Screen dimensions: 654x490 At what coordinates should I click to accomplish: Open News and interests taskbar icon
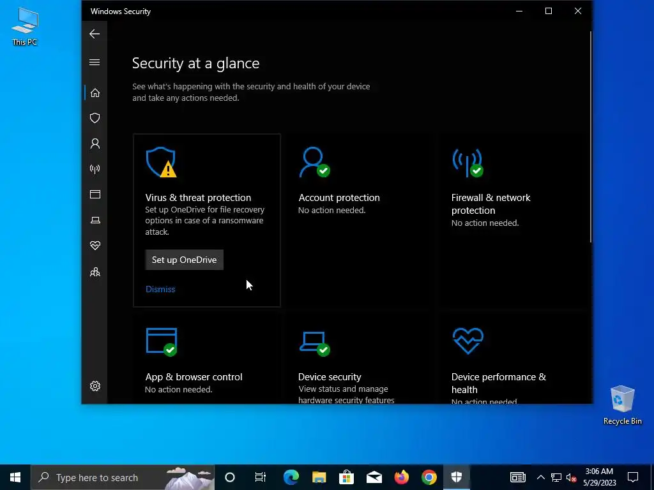[x=517, y=477]
